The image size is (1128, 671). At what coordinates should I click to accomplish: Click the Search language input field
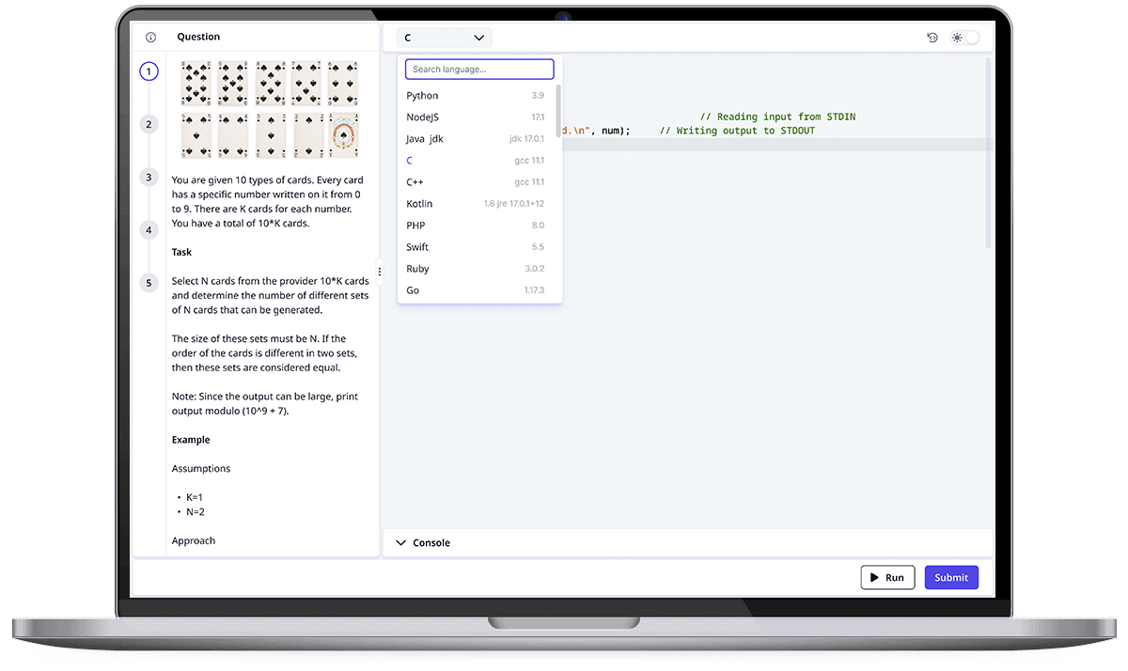(x=479, y=69)
